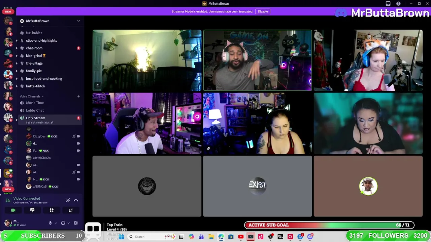Screen dimensions: 431x242
Task: Expand arrow beside Only Stream channel
Action: [x=17, y=120]
